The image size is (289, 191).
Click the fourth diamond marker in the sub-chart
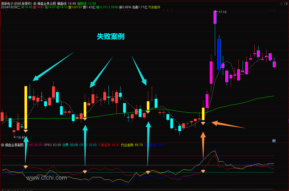point(203,171)
